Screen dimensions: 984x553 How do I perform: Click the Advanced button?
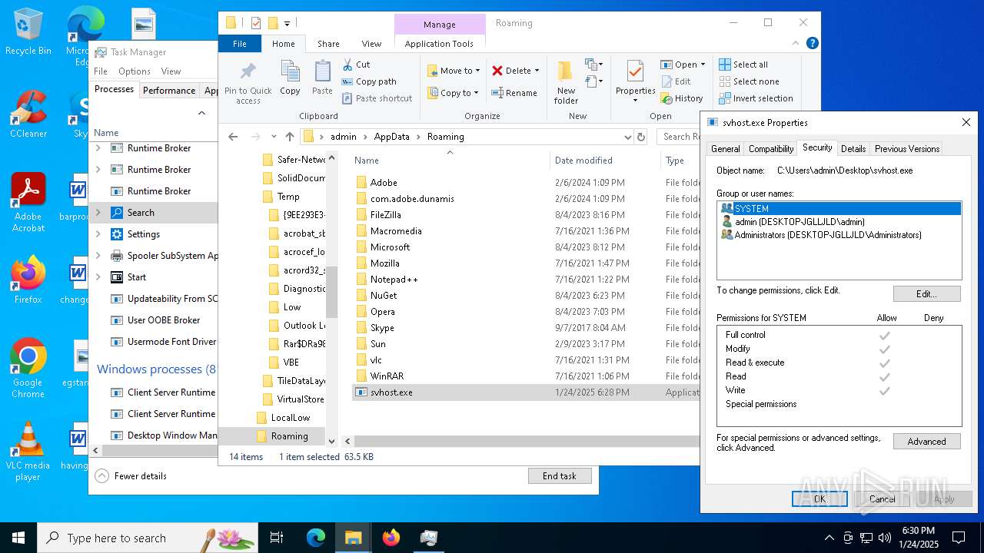tap(926, 441)
